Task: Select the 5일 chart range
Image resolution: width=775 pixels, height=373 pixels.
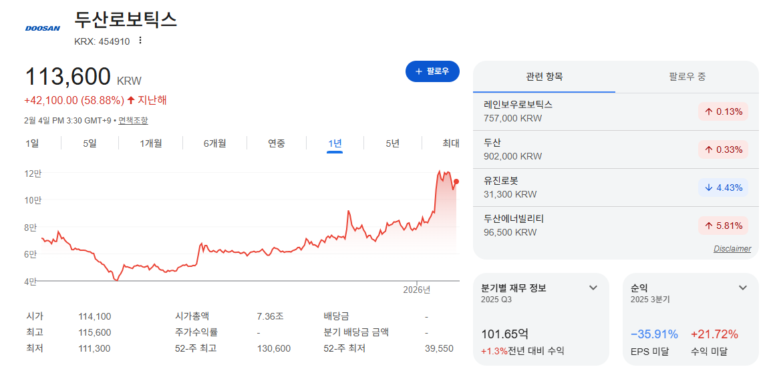Action: click(90, 143)
